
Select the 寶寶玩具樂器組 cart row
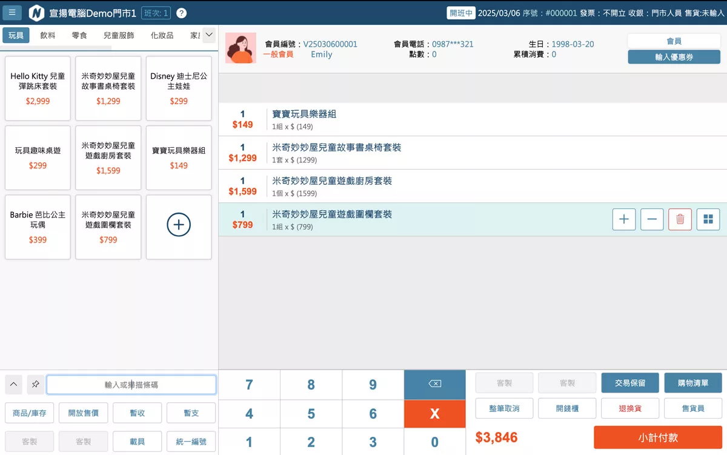[473, 119]
